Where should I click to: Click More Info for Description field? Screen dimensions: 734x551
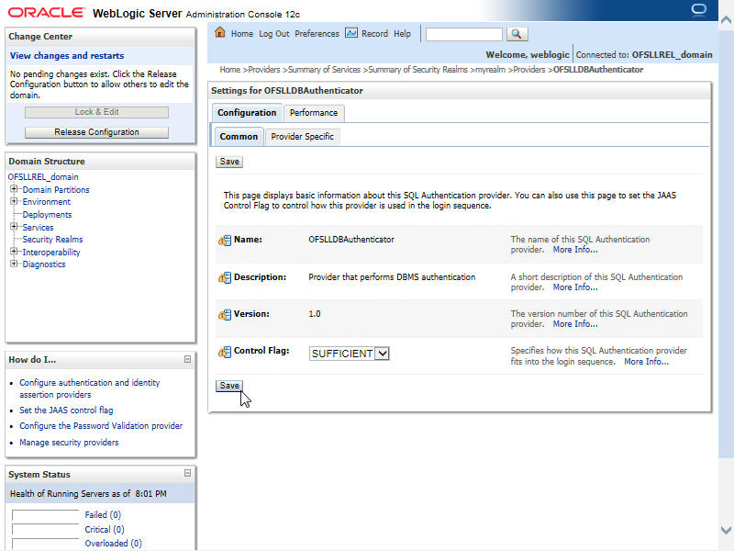click(575, 287)
